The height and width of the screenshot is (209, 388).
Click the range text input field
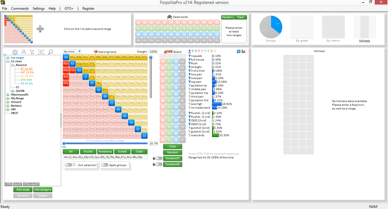coord(105,157)
